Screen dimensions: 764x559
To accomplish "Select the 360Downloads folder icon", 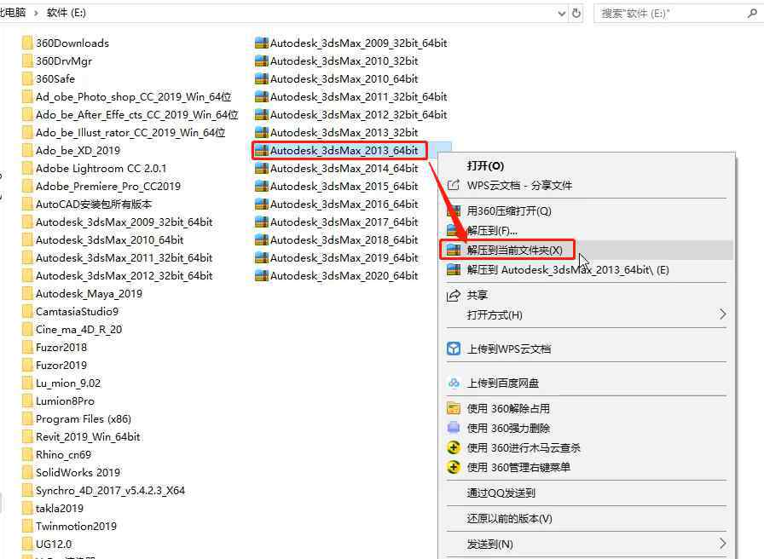I will click(27, 43).
